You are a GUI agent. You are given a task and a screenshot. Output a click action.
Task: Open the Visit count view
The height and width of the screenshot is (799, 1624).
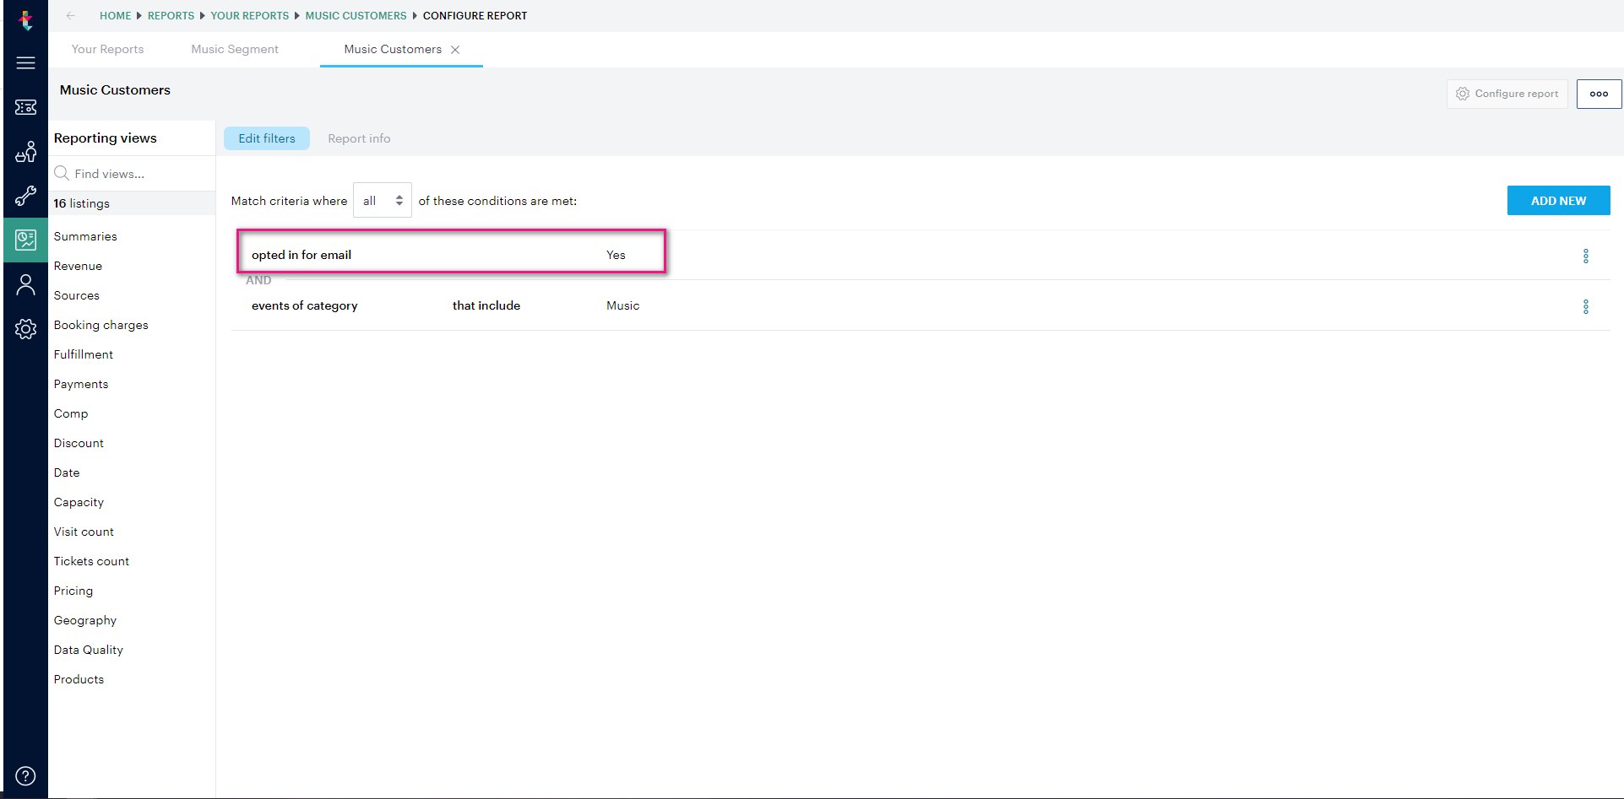coord(84,532)
